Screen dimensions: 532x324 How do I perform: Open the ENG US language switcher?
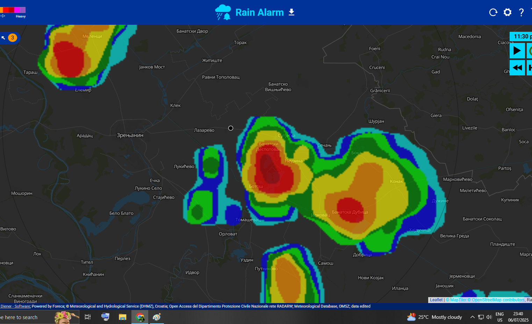click(x=500, y=317)
